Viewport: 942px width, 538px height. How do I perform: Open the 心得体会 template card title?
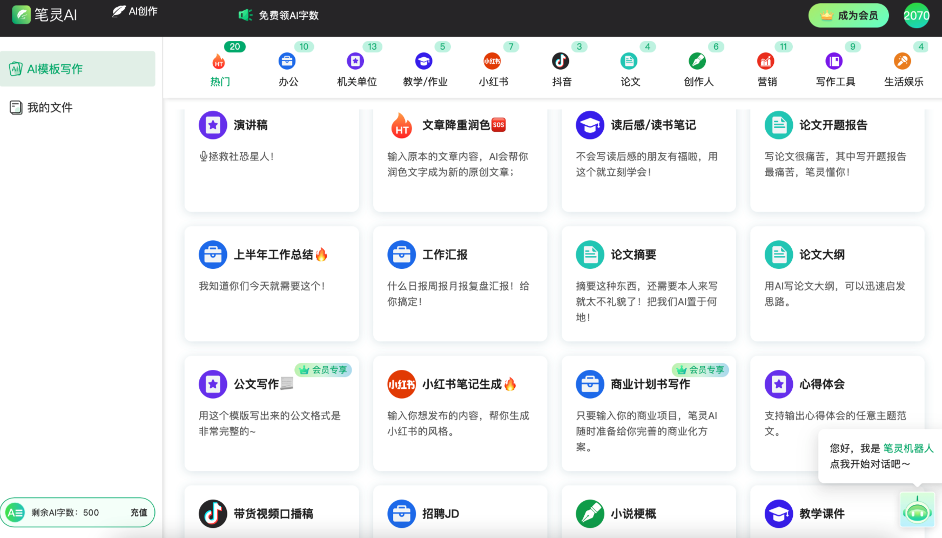pyautogui.click(x=822, y=384)
